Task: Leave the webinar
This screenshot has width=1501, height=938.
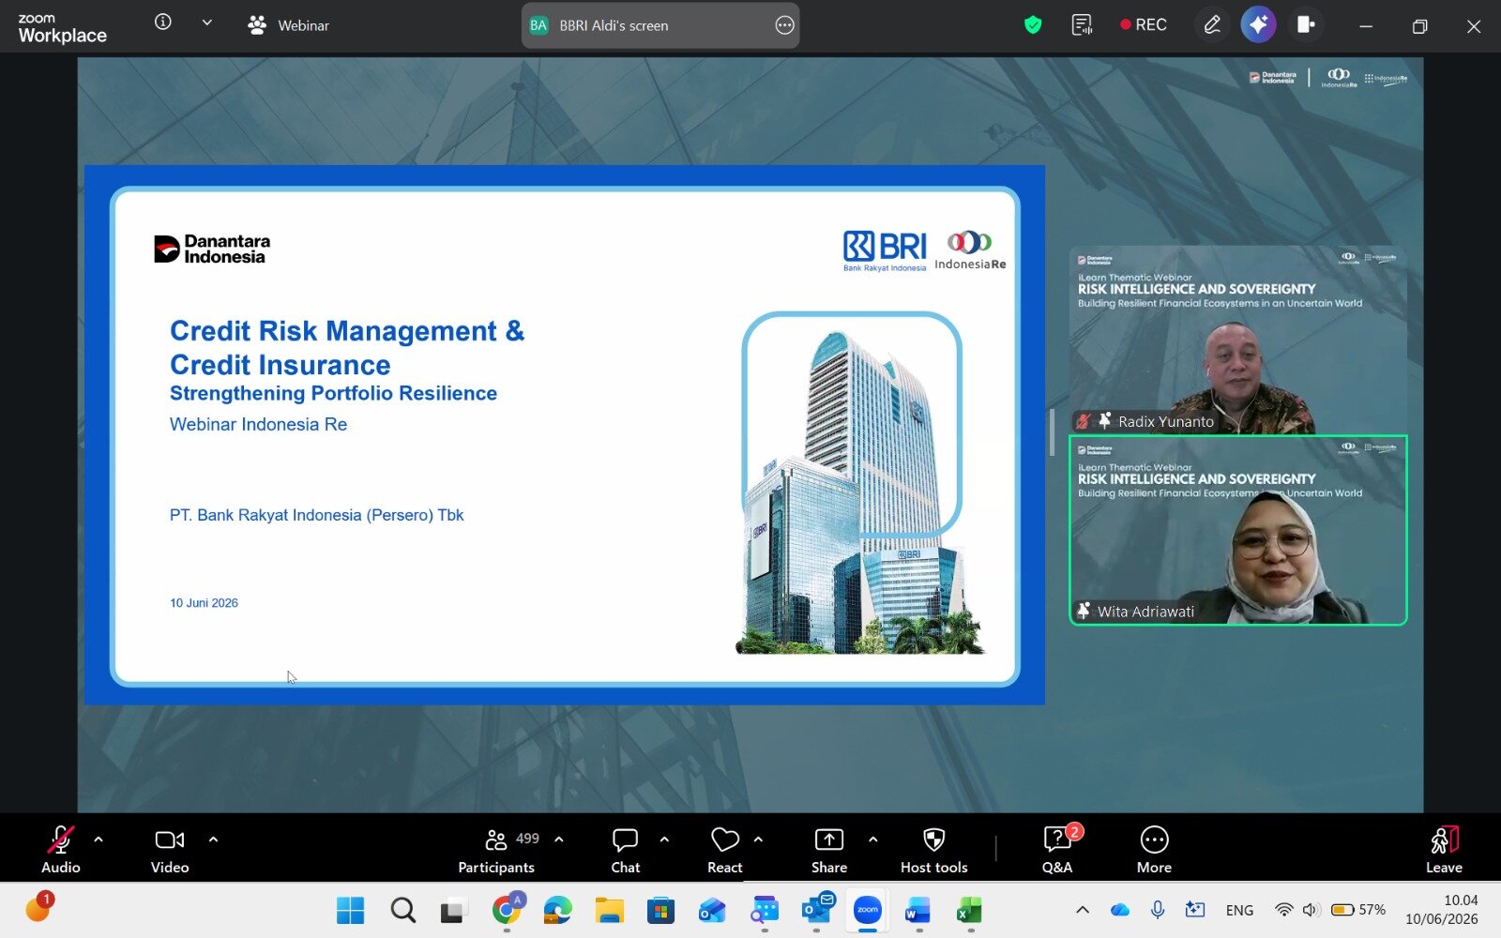Action: [x=1445, y=850]
